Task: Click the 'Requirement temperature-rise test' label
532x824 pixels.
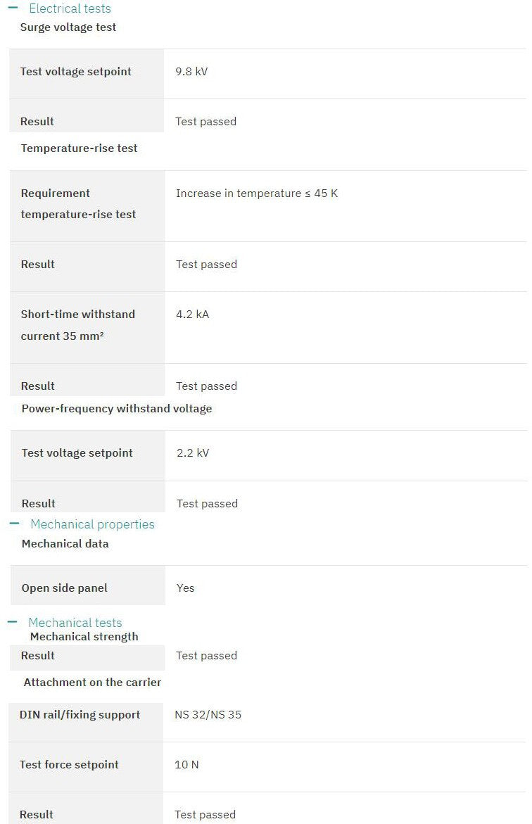Action: pyautogui.click(x=78, y=203)
